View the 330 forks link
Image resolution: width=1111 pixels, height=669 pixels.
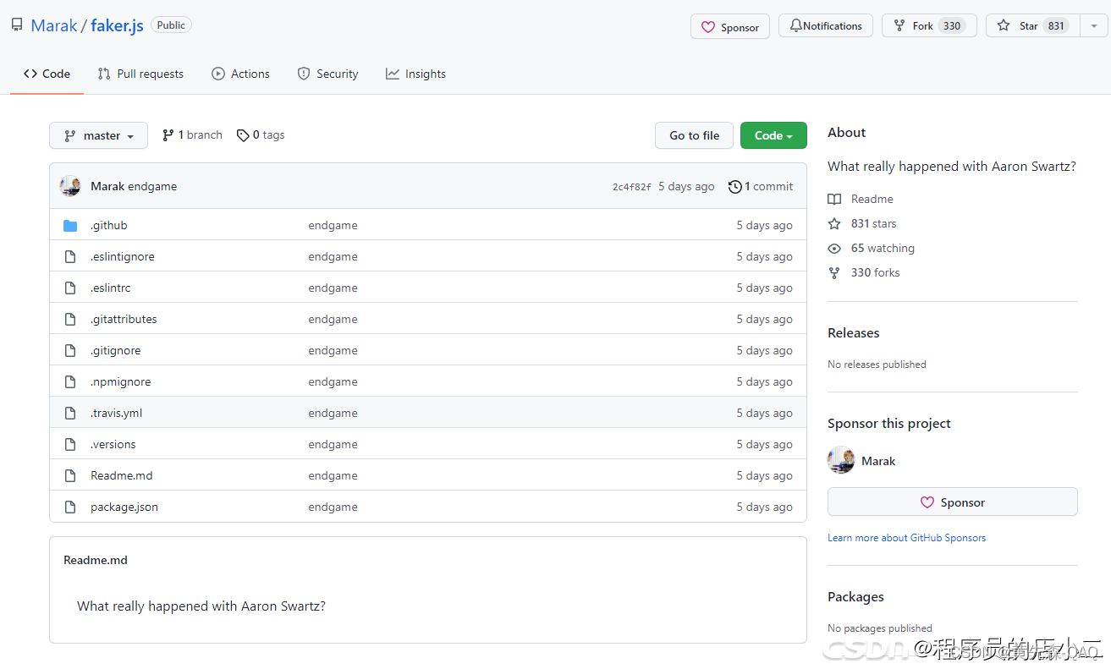(x=875, y=272)
